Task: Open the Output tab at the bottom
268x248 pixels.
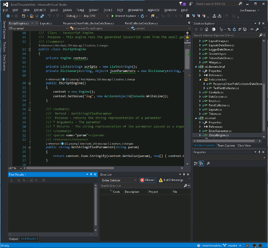Action: (x=13, y=239)
